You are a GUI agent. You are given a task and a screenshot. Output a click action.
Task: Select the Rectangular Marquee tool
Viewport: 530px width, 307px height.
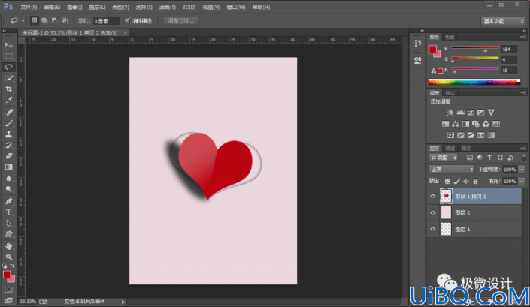click(x=9, y=56)
